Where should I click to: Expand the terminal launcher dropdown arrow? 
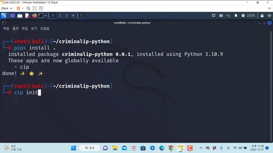click(x=46, y=16)
